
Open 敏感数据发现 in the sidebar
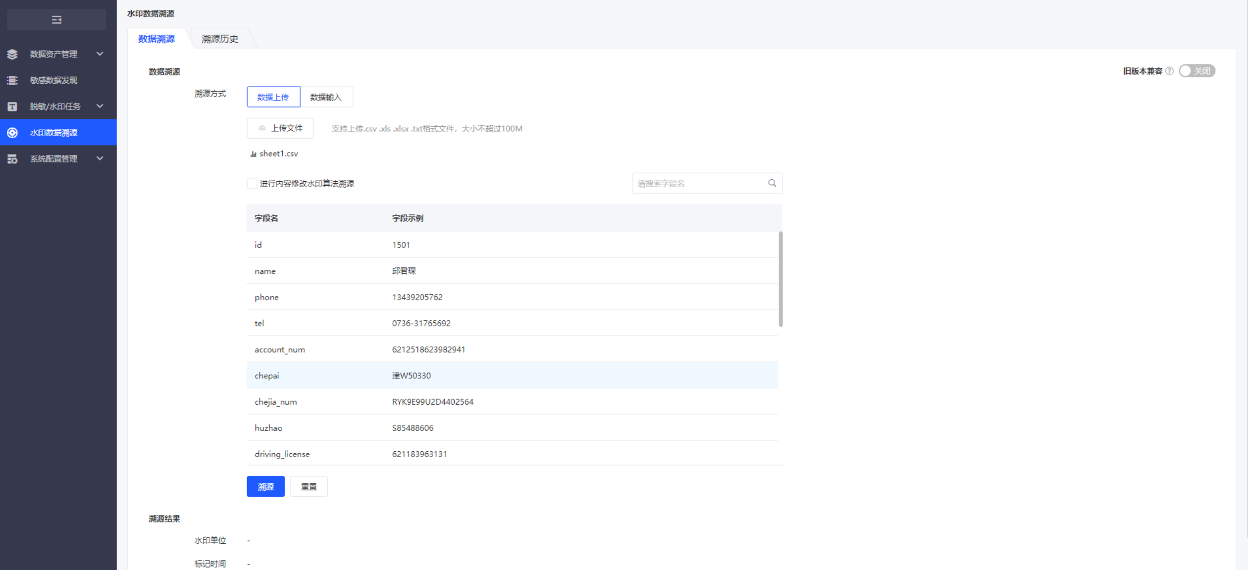(x=58, y=80)
